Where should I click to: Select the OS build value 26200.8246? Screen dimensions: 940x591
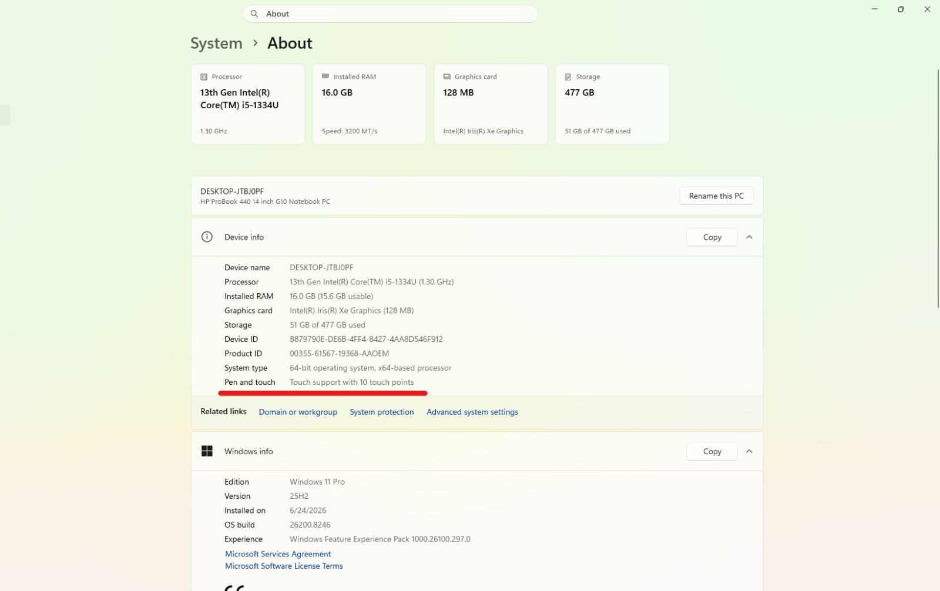coord(310,525)
